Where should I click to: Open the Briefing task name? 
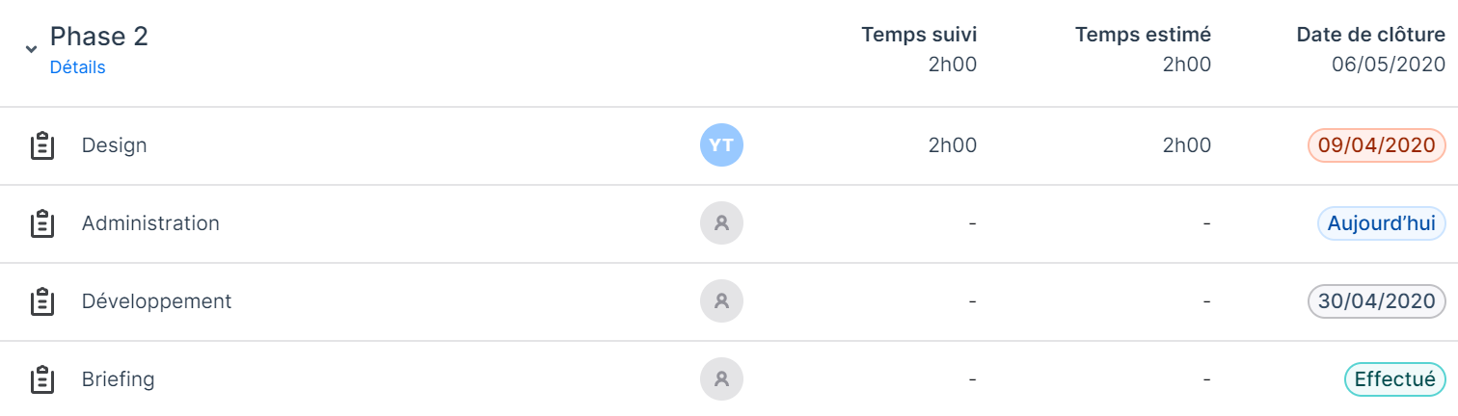point(118,379)
